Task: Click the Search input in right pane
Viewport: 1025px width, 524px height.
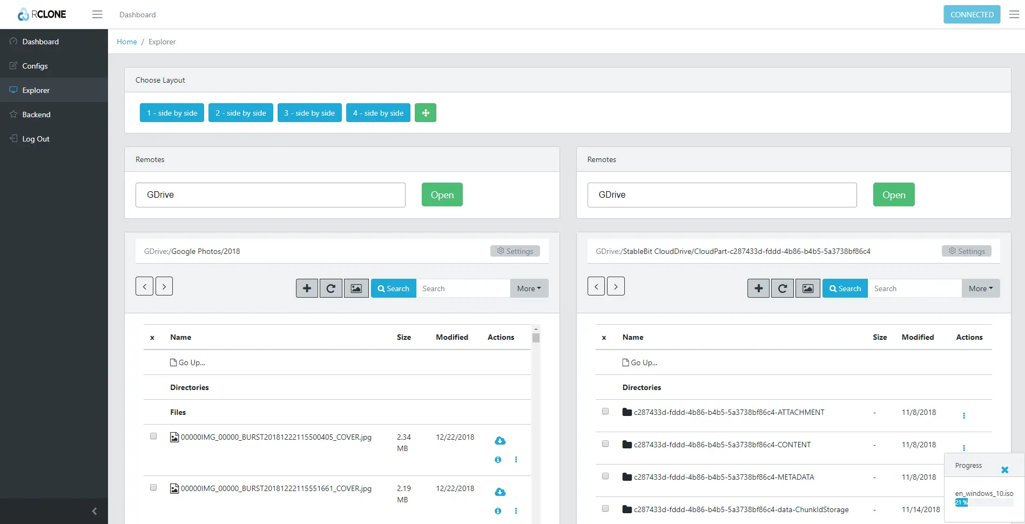Action: pyautogui.click(x=914, y=288)
